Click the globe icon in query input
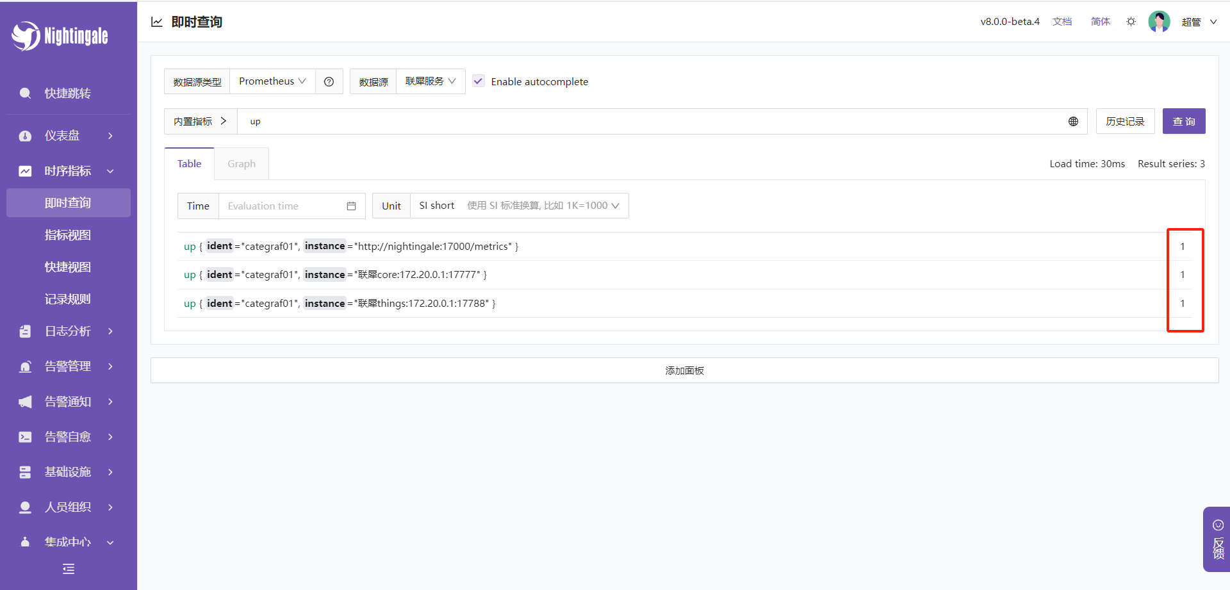The image size is (1230, 590). (x=1073, y=122)
